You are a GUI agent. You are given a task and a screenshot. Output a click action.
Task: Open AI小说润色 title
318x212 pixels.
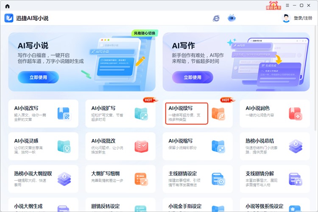[257, 108]
